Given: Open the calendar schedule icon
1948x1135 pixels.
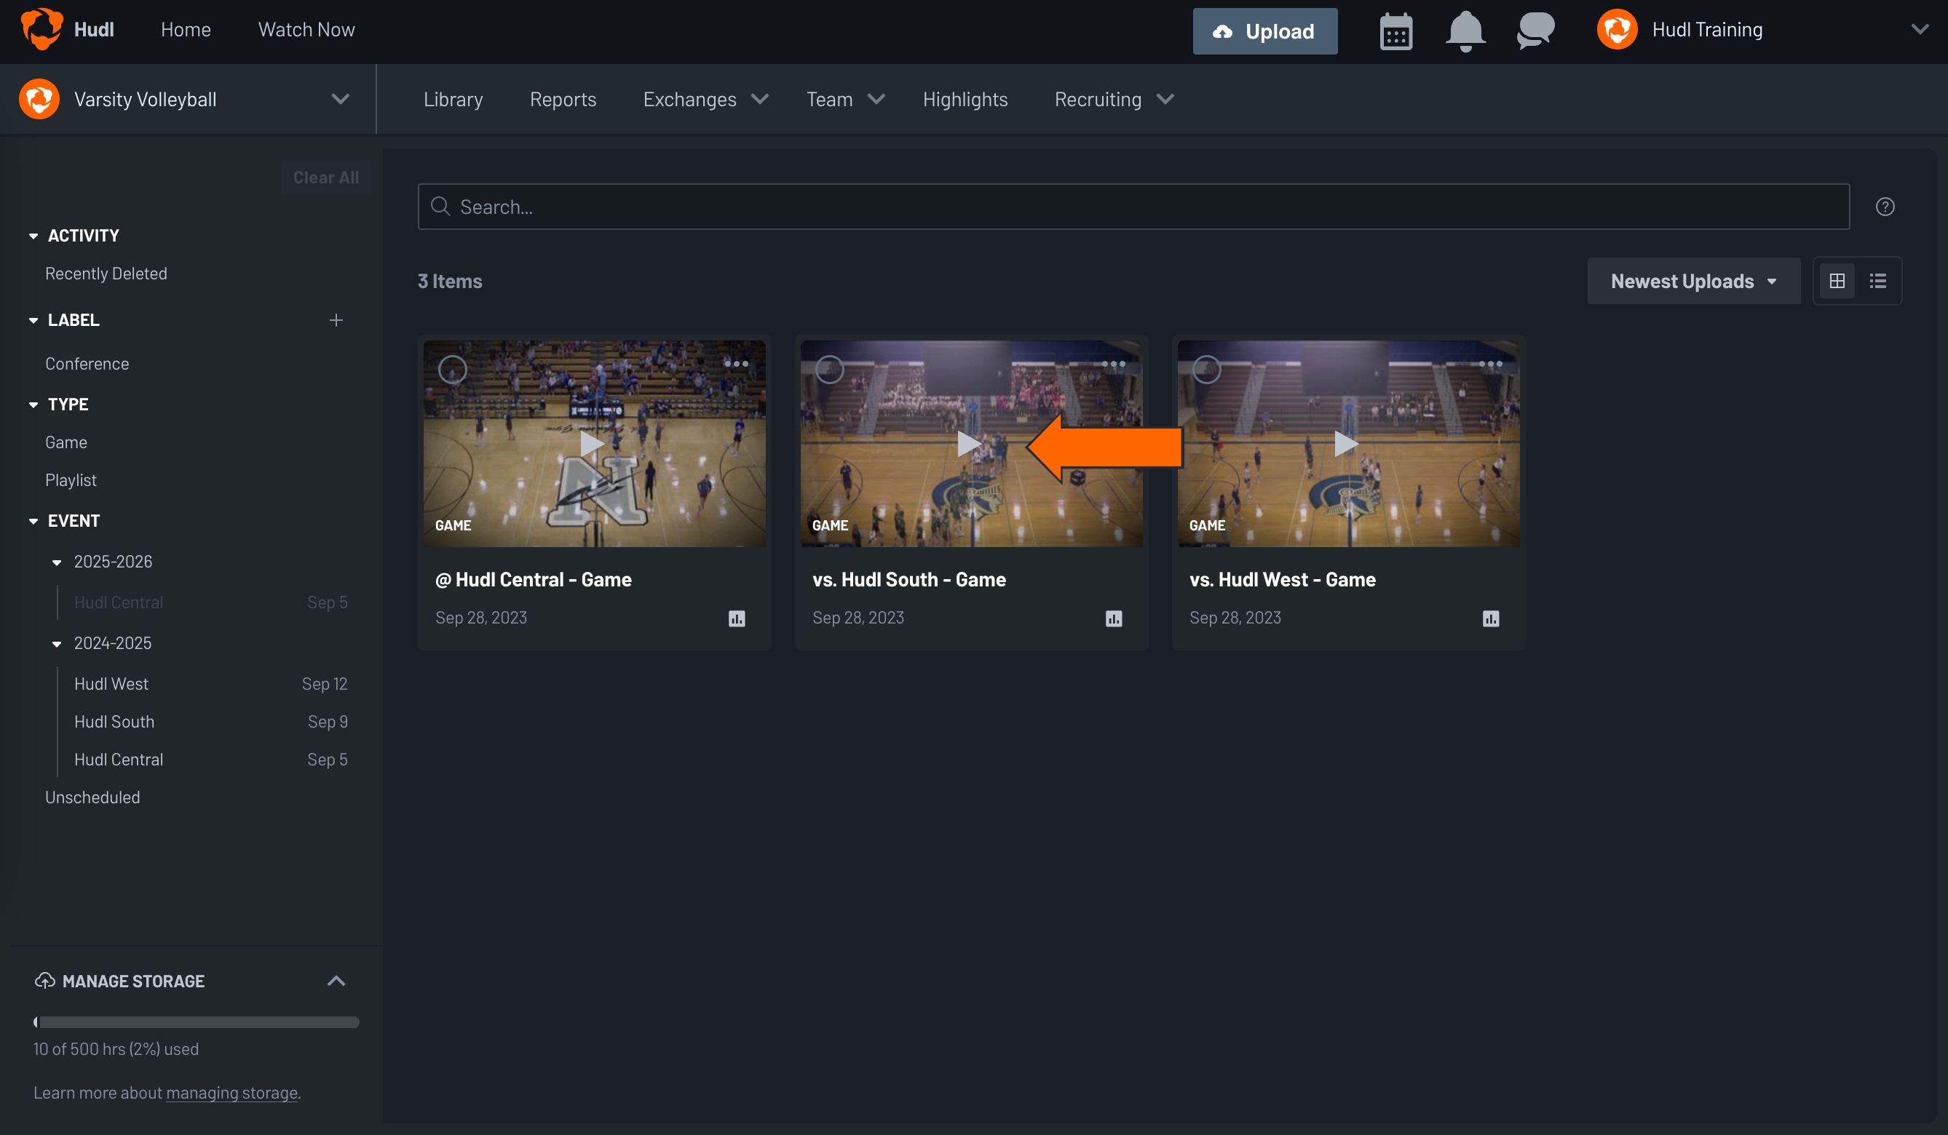Looking at the screenshot, I should (1395, 31).
